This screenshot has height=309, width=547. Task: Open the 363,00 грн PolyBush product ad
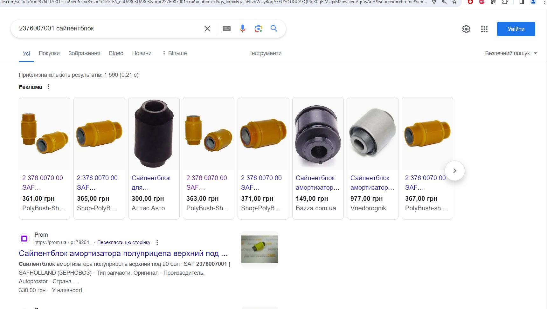(x=209, y=158)
